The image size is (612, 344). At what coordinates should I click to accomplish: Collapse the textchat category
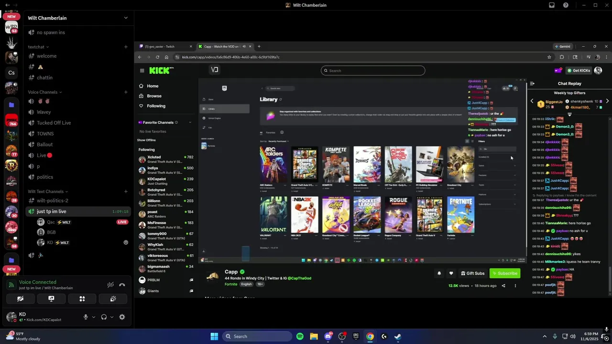39,47
